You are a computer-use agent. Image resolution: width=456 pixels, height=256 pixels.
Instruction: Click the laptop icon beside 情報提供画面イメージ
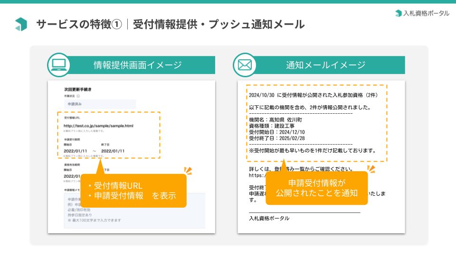[59, 65]
